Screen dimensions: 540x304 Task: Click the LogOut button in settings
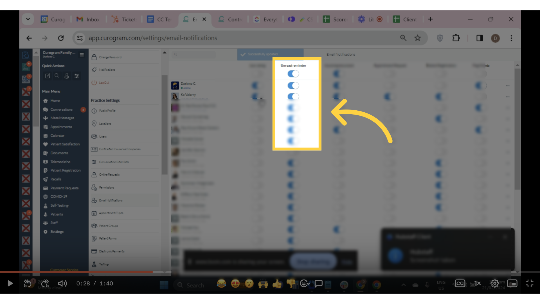coord(104,82)
